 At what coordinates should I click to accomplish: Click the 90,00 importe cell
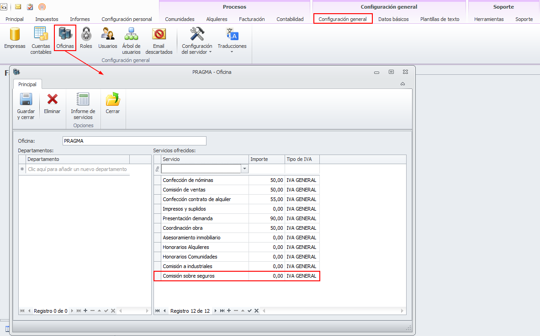267,218
